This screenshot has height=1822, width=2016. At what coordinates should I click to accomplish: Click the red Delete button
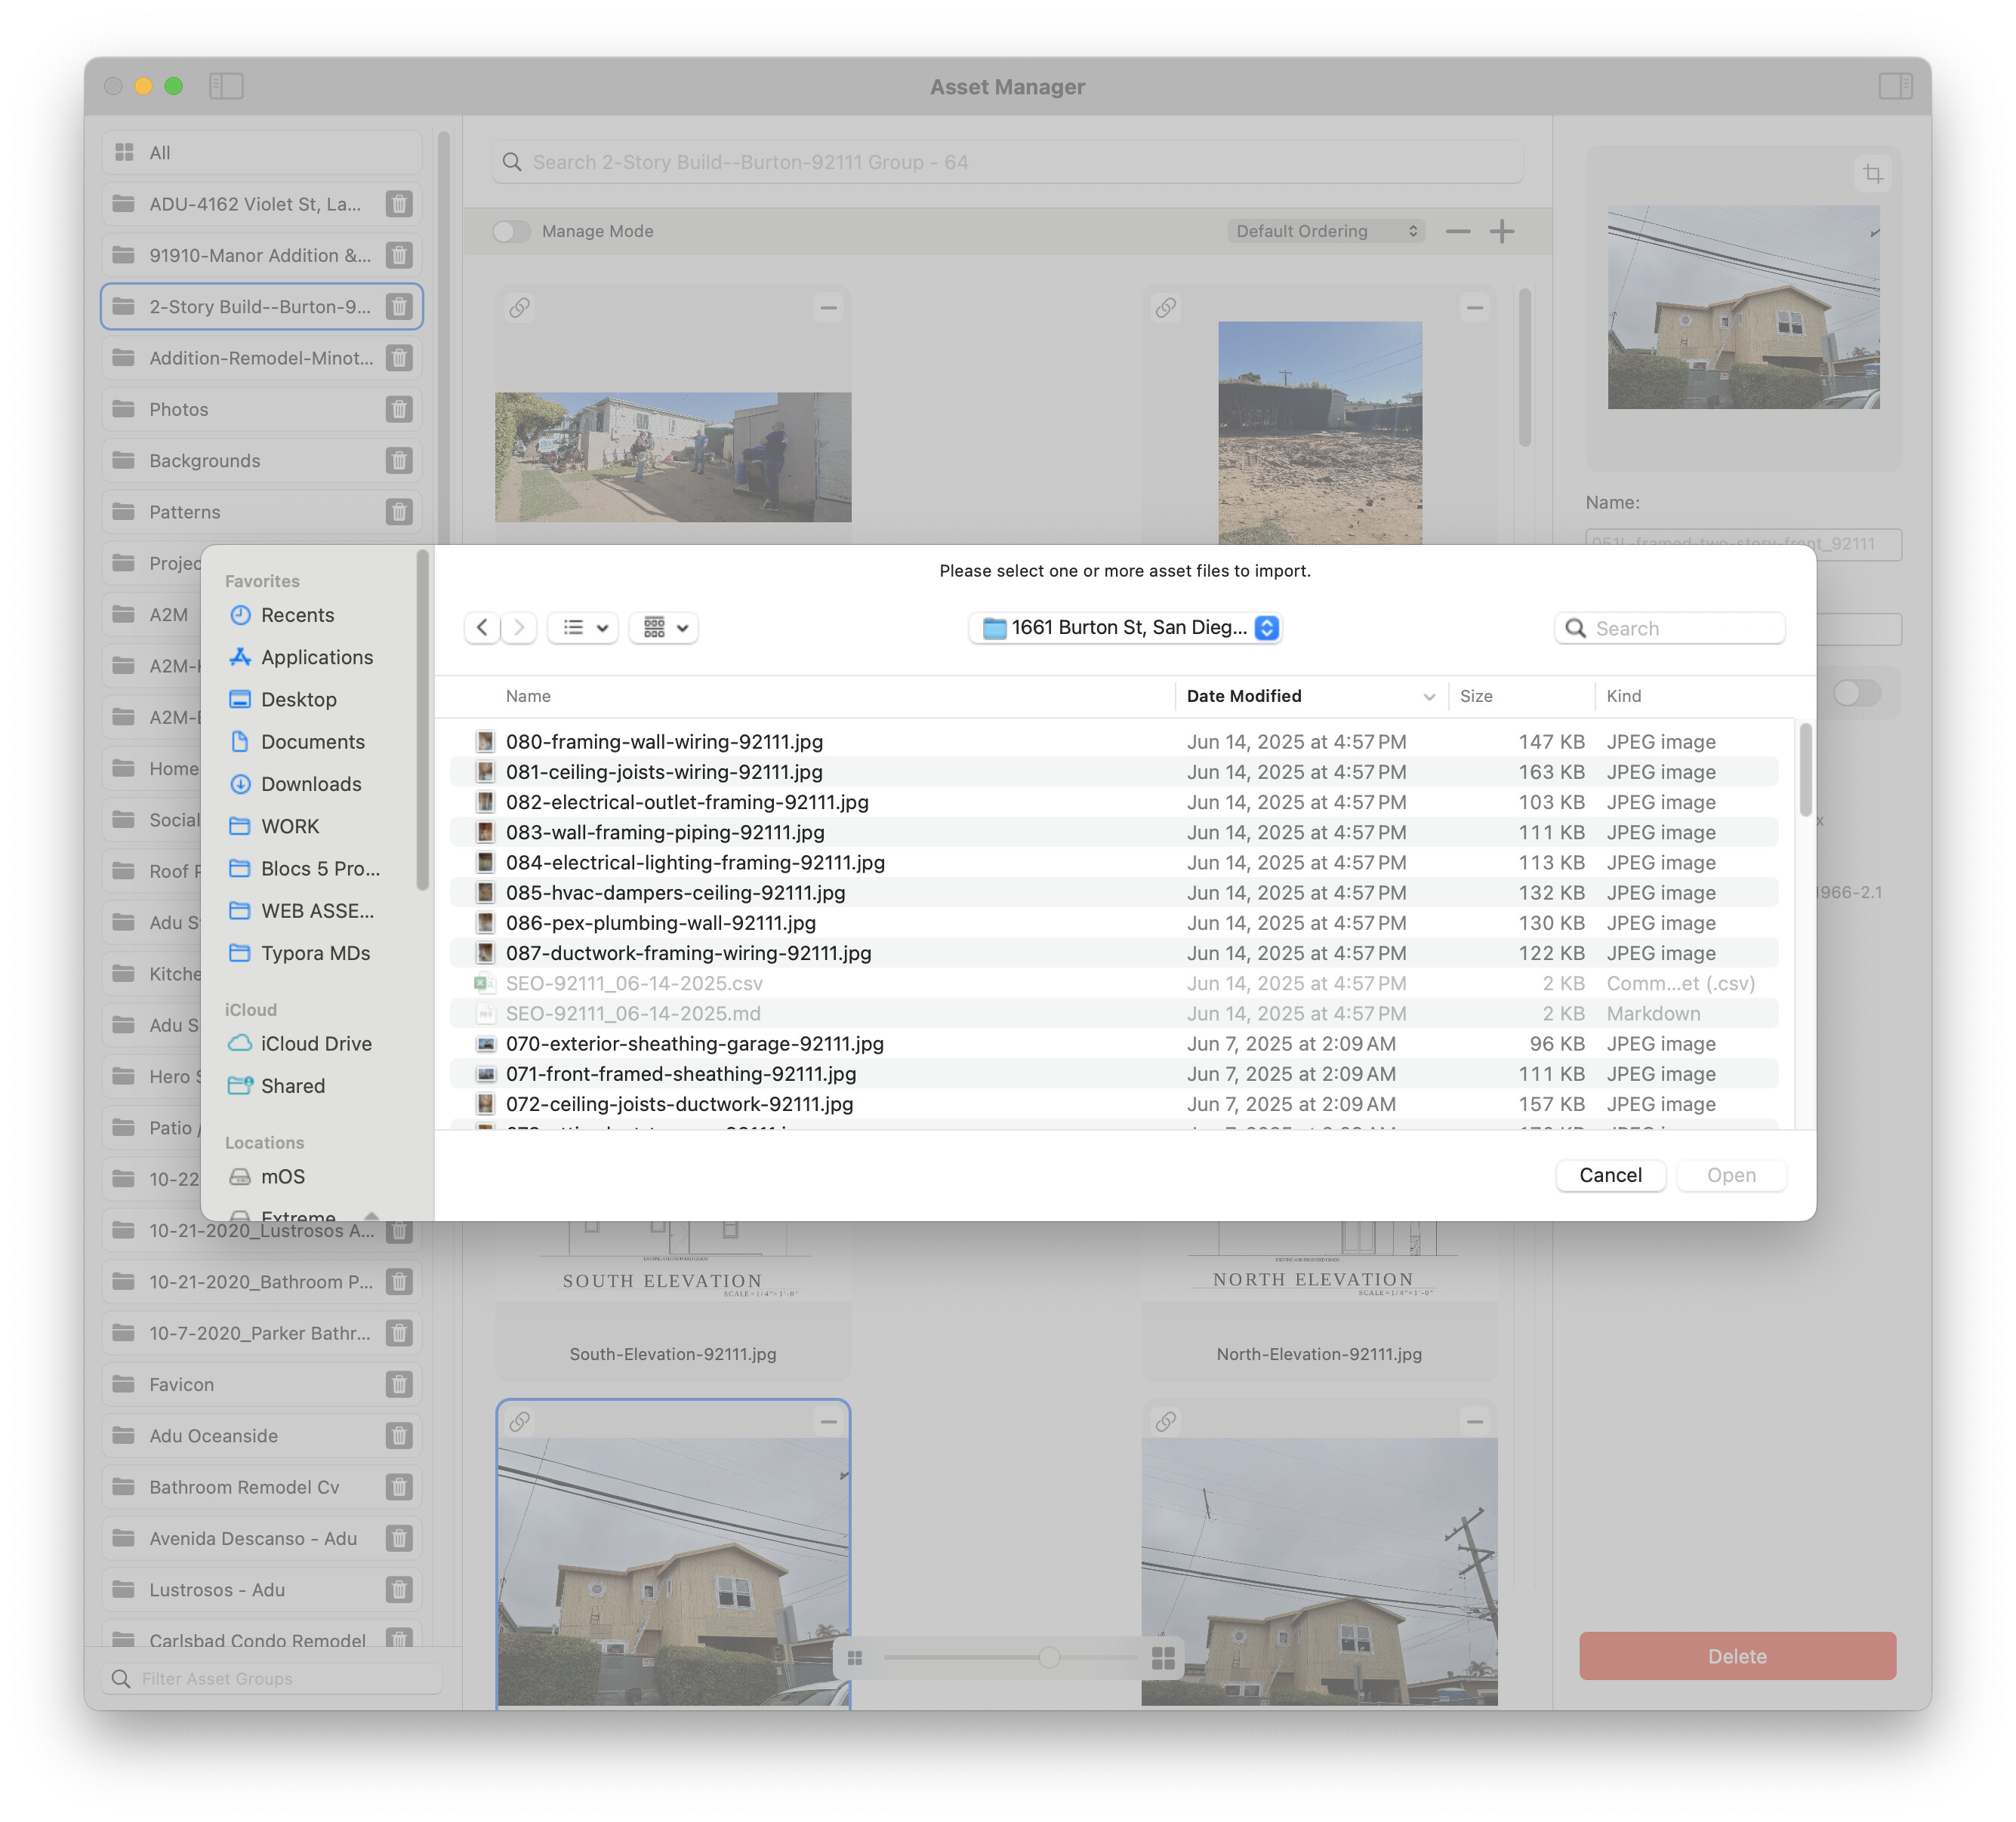1737,1656
